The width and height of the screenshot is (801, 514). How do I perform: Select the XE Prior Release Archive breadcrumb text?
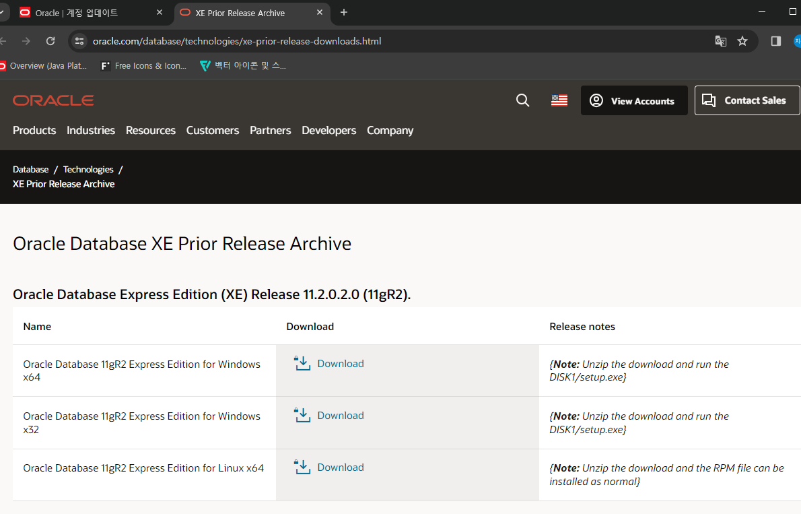(64, 184)
